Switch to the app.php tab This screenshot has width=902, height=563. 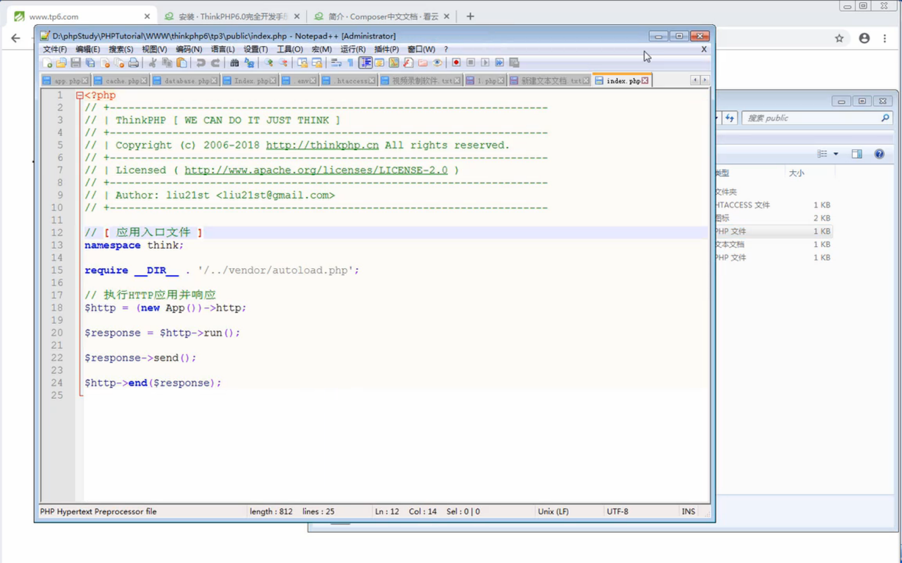[x=65, y=81]
